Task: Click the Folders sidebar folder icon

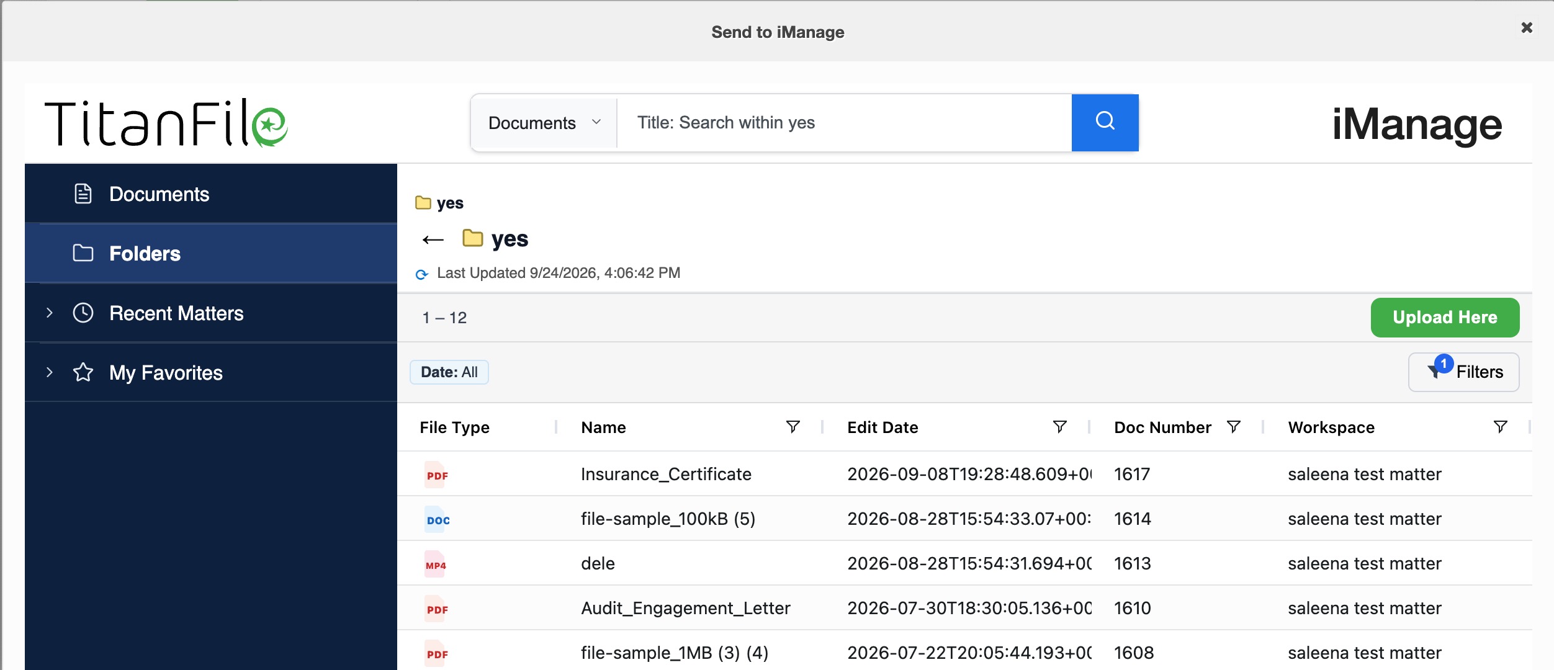Action: (83, 253)
